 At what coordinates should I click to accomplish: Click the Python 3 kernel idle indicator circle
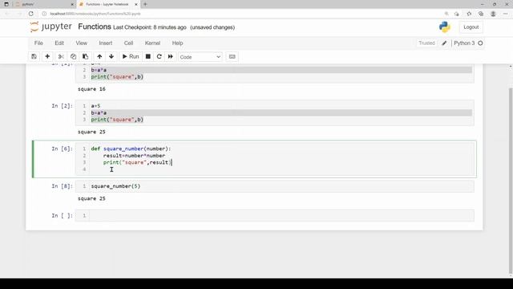pyautogui.click(x=480, y=43)
